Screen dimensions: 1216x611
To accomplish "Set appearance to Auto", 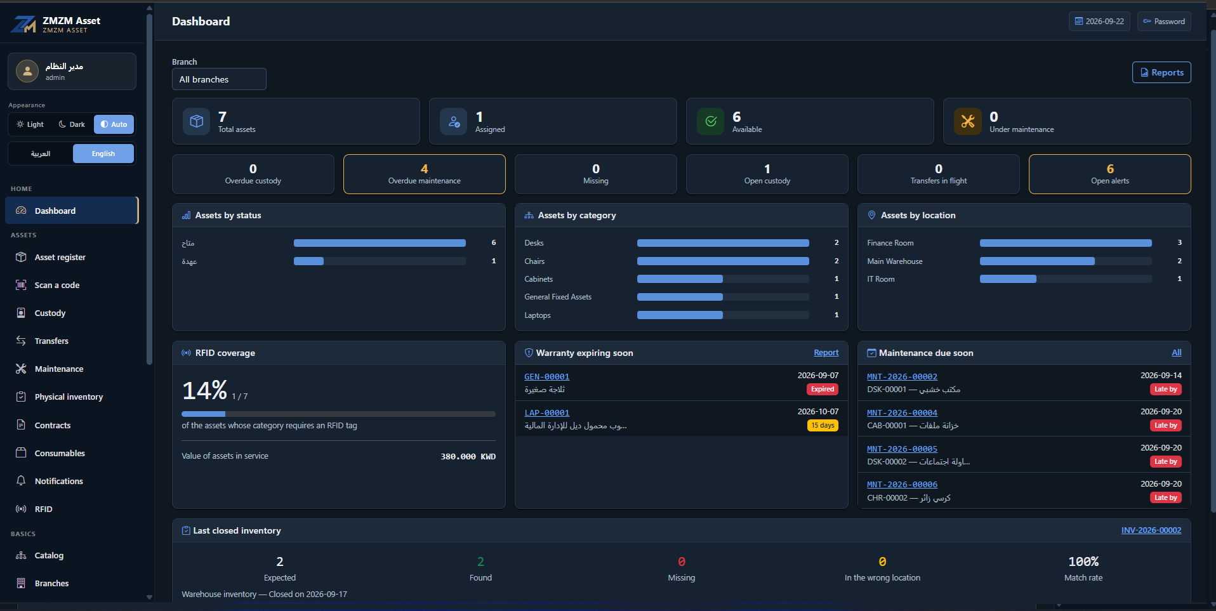I will (x=114, y=124).
